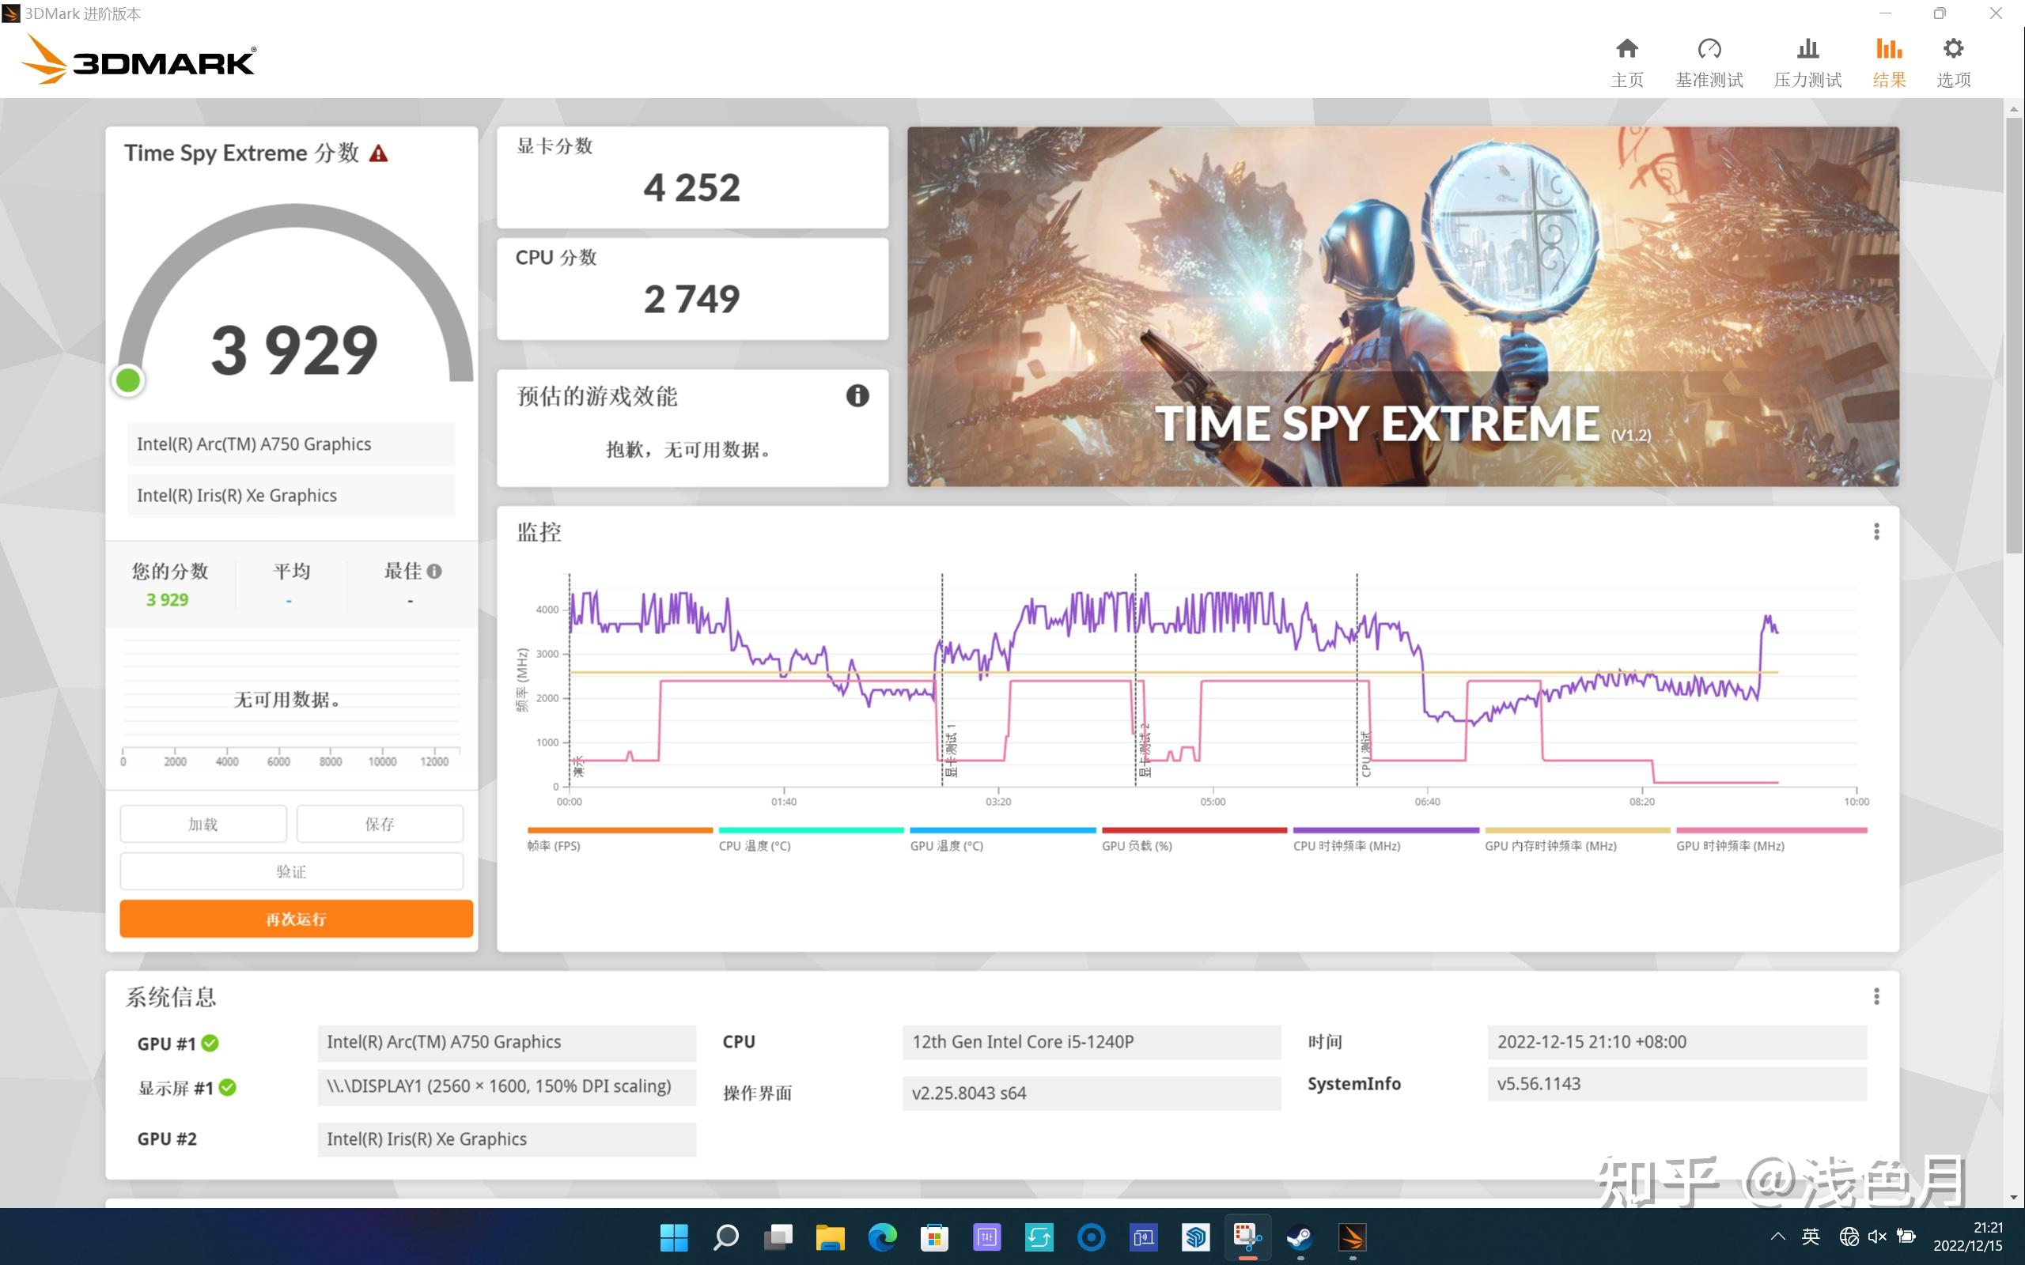The height and width of the screenshot is (1265, 2025).
Task: Click the info icon next to 最佳
Action: click(434, 570)
